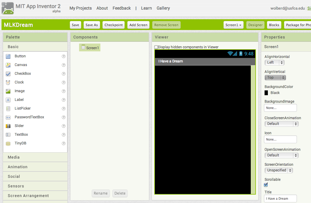This screenshot has height=203, width=311.
Task: Click the PasswordTextBox component icon
Action: pyautogui.click(x=8, y=117)
